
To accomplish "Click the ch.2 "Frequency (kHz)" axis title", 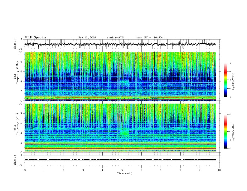I will coord(17,124).
